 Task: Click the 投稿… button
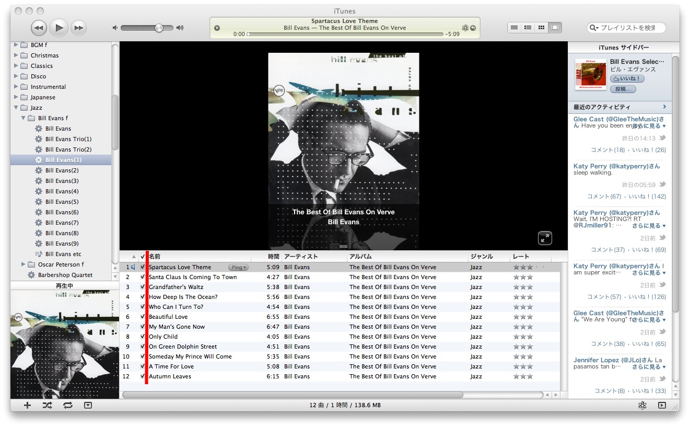623,89
